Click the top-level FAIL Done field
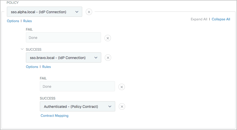The width and height of the screenshot is (237, 130). 63,38
